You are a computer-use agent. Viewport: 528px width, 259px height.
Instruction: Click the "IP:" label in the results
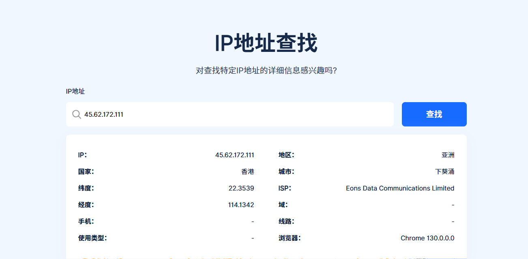[82, 155]
